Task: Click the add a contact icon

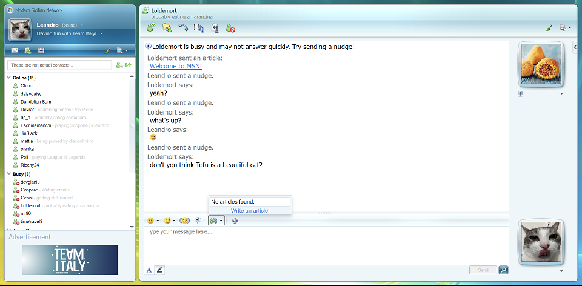Action: [119, 65]
